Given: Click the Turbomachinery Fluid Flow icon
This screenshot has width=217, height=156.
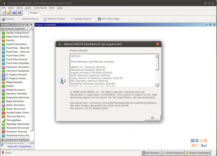Looking at the screenshot, I should click(4, 136).
